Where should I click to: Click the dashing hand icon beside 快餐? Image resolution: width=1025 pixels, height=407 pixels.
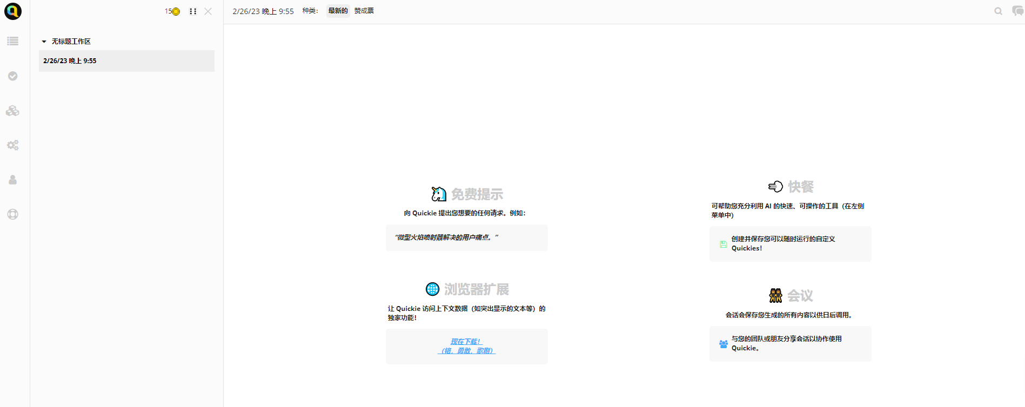tap(775, 187)
